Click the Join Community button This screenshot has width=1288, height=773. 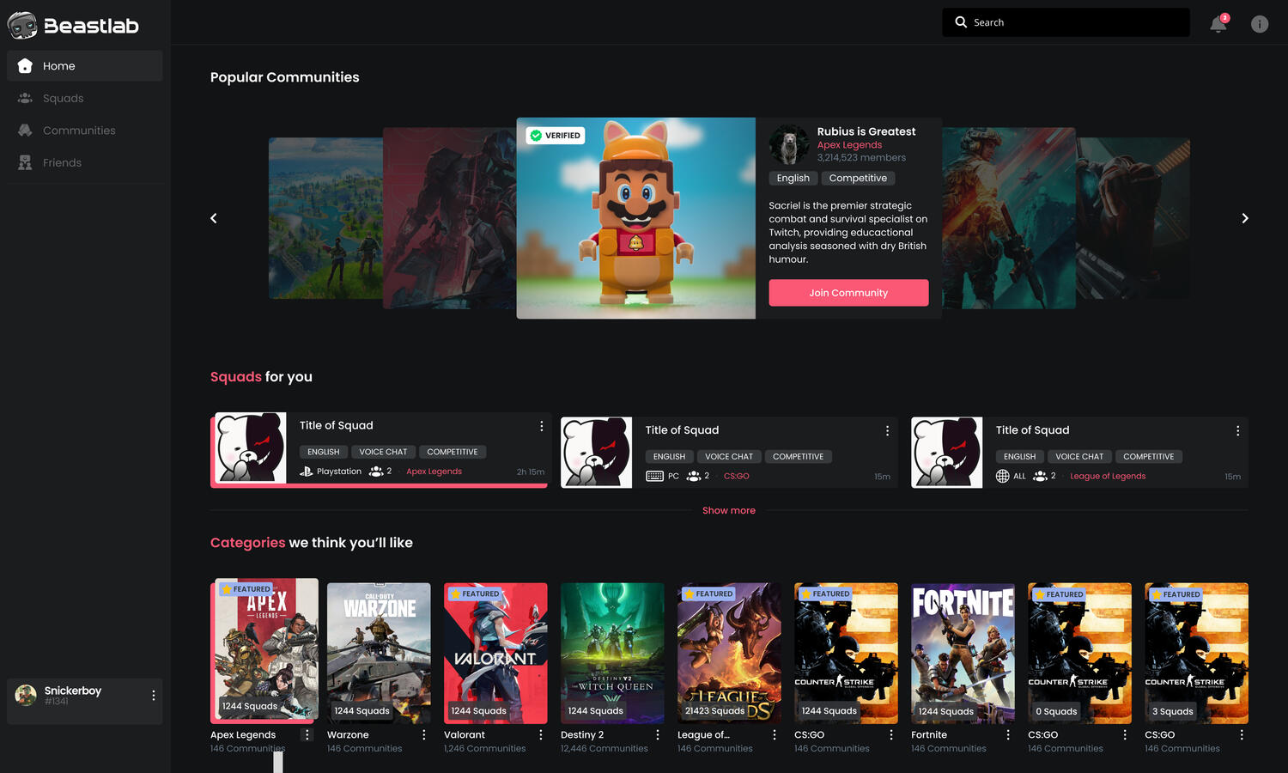pos(848,293)
